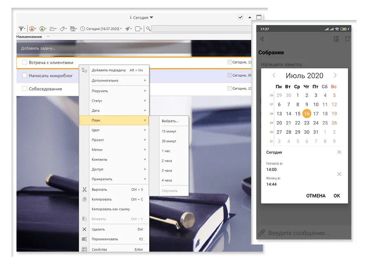367x271 pixels.
Task: Tap the bookmark icon in mobile header
Action: coord(347,39)
